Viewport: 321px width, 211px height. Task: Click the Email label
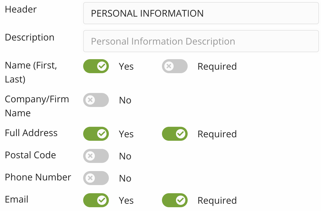click(17, 199)
